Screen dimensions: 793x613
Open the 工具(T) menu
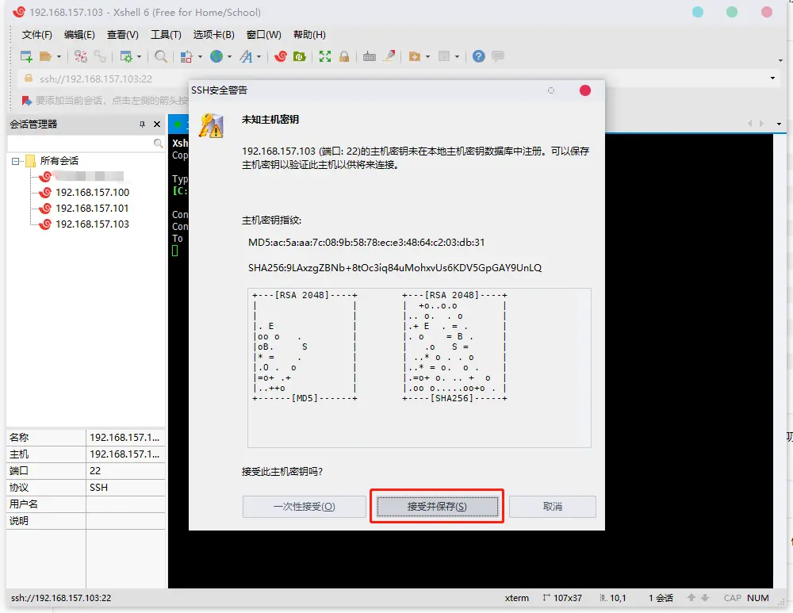(x=166, y=34)
